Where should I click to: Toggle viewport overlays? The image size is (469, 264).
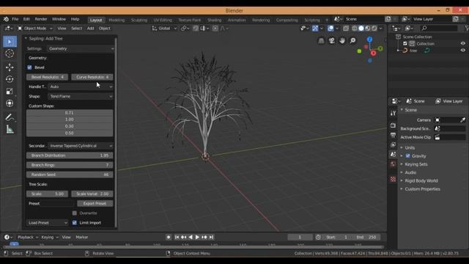(x=330, y=28)
